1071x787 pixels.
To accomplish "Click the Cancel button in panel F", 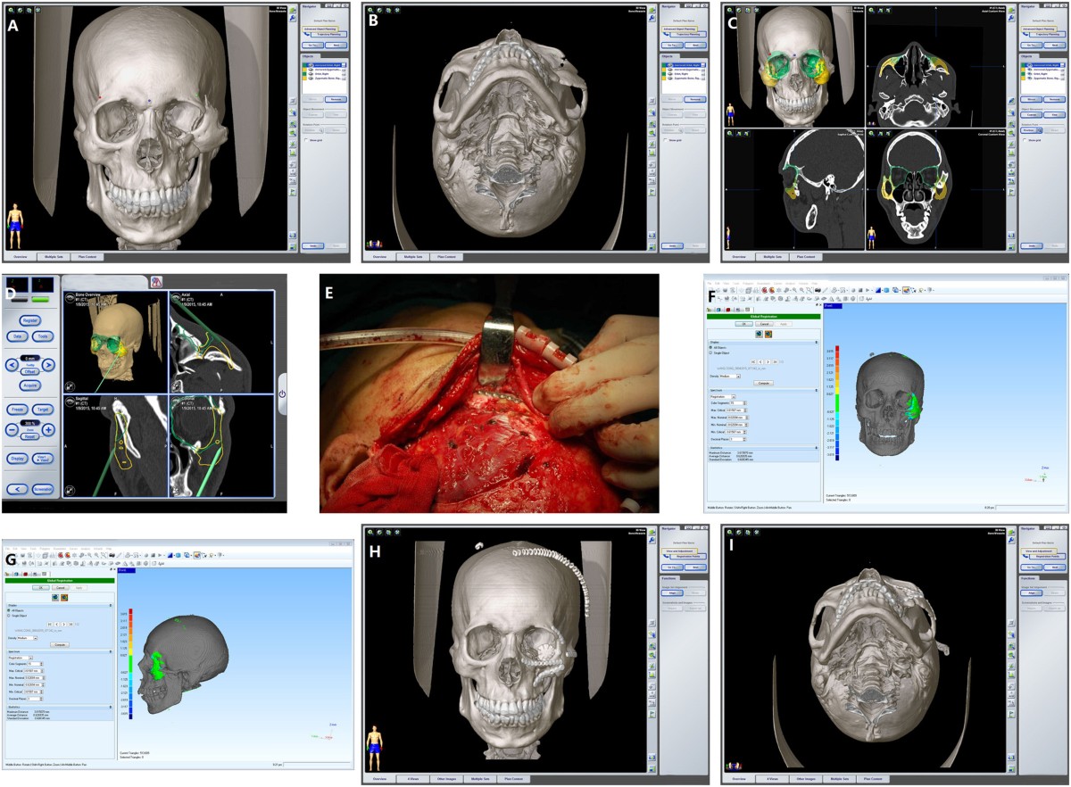I will tap(764, 324).
